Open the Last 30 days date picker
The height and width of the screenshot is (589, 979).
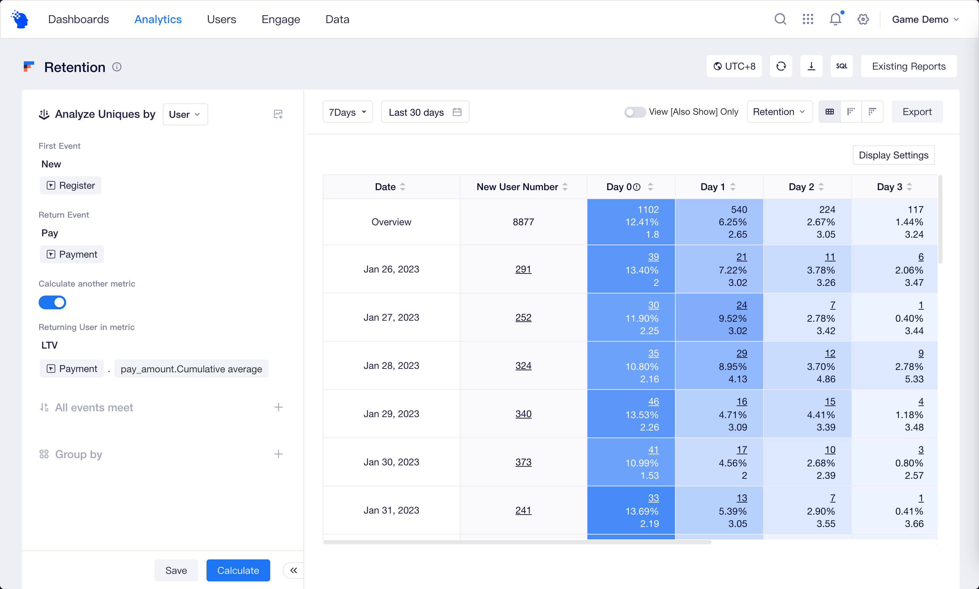425,112
